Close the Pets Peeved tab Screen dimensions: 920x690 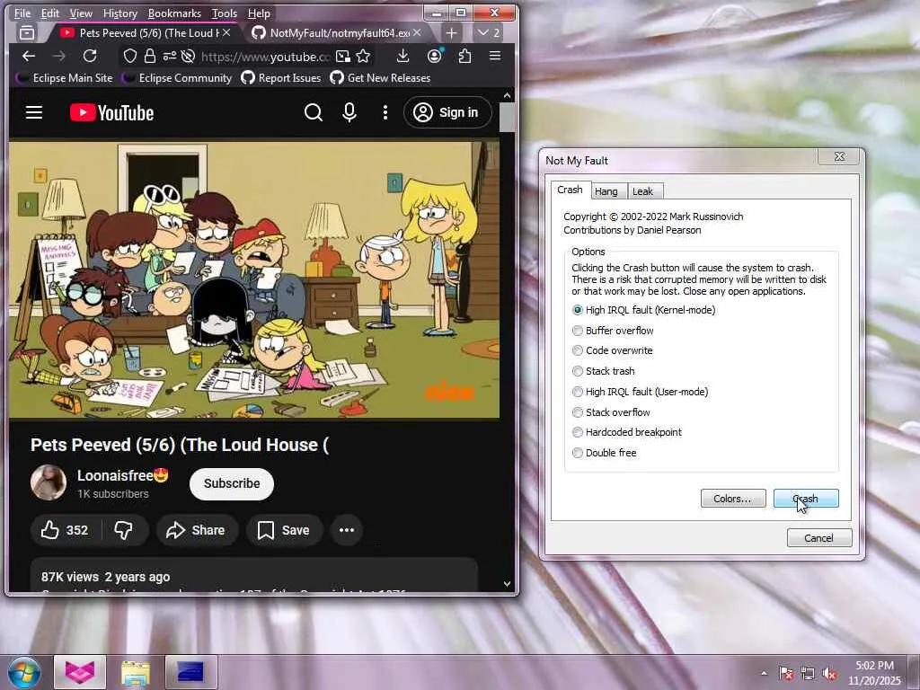[x=226, y=33]
